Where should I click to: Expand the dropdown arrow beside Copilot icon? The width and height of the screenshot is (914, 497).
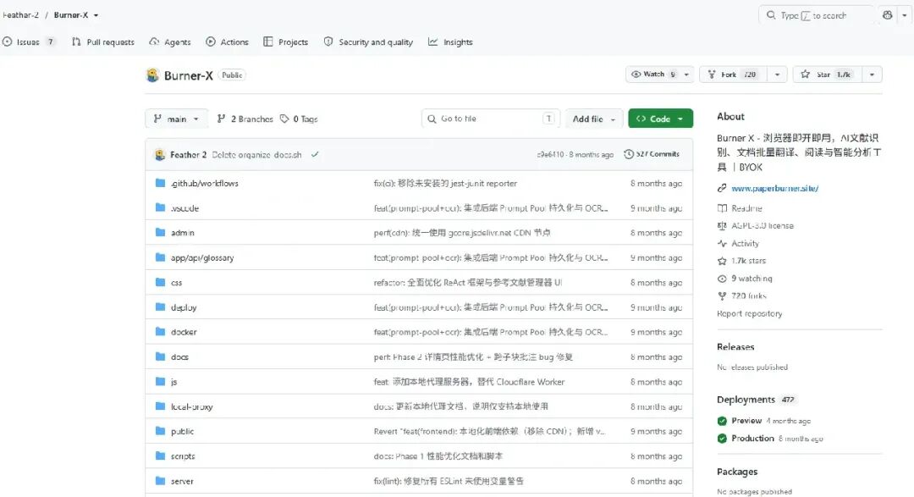(905, 15)
